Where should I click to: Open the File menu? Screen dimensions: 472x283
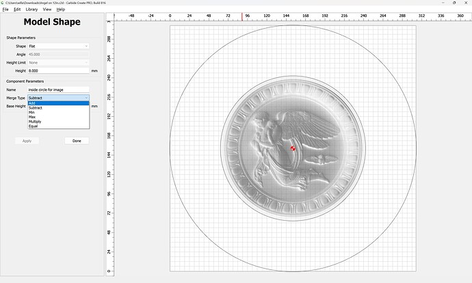pos(5,10)
